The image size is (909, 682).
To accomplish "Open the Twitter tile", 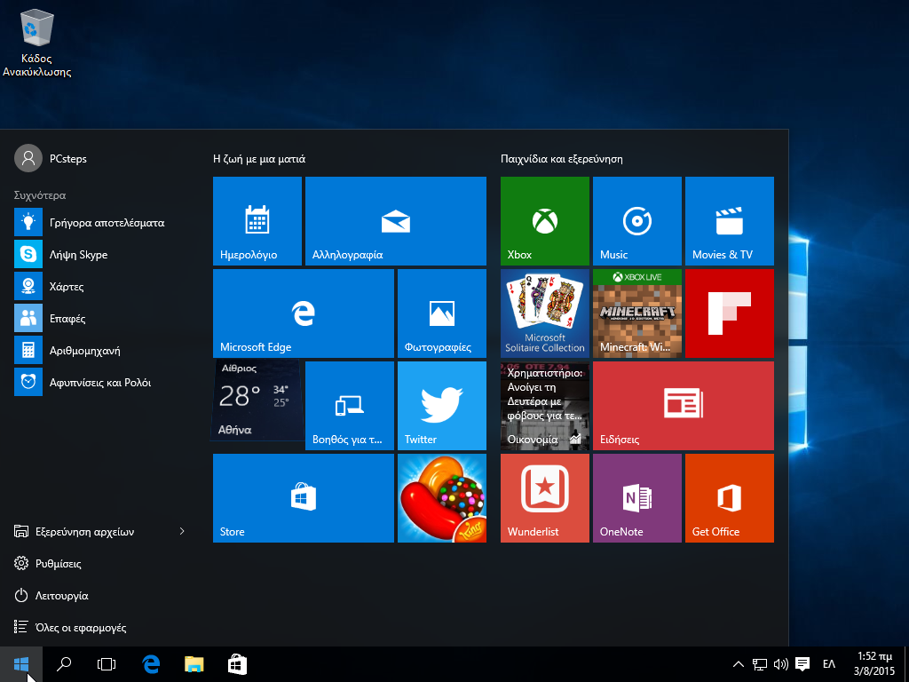I will [441, 405].
